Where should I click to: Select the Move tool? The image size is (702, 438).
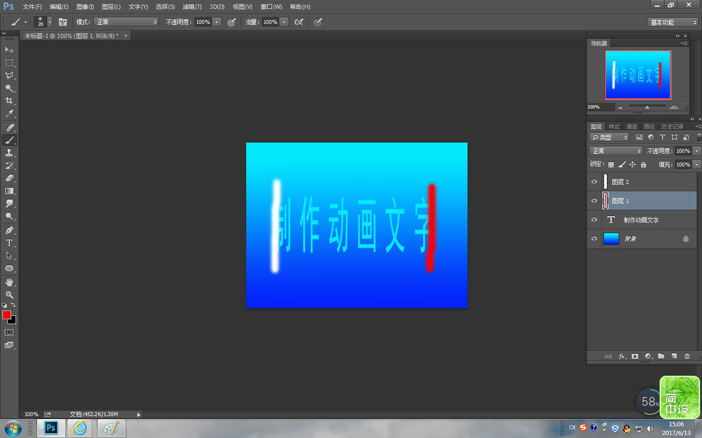pos(9,50)
